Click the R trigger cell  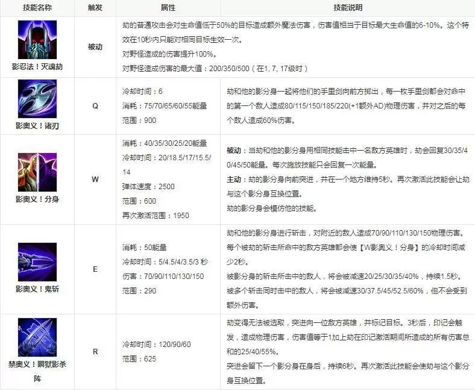point(95,352)
